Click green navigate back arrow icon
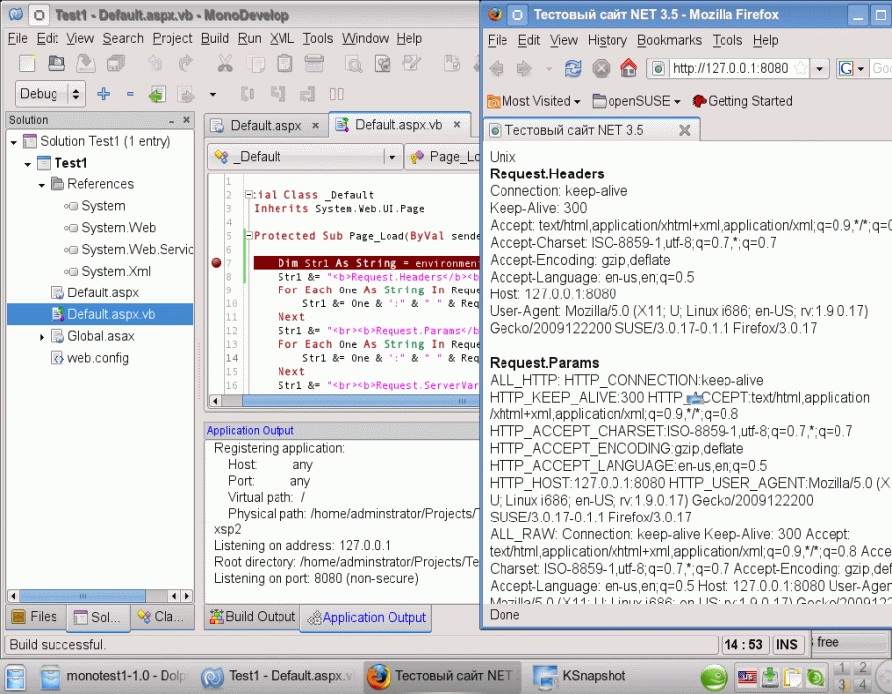Image resolution: width=892 pixels, height=694 pixels. [157, 94]
